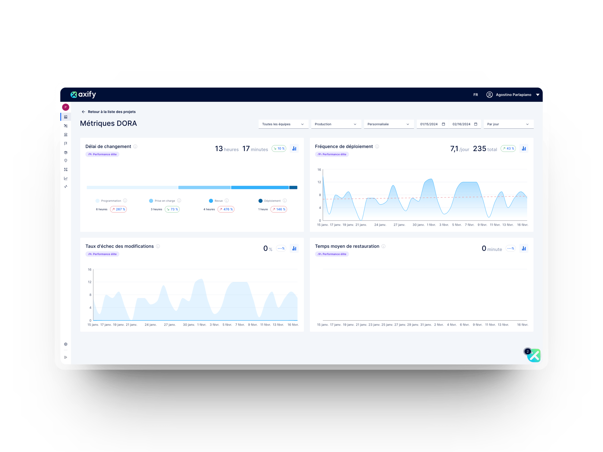This screenshot has width=603, height=452.
Task: Click info icon next to Taux d'échec des modifications
Action: click(x=158, y=246)
